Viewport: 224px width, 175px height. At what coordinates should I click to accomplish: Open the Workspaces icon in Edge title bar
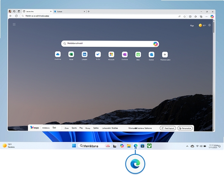(14, 11)
